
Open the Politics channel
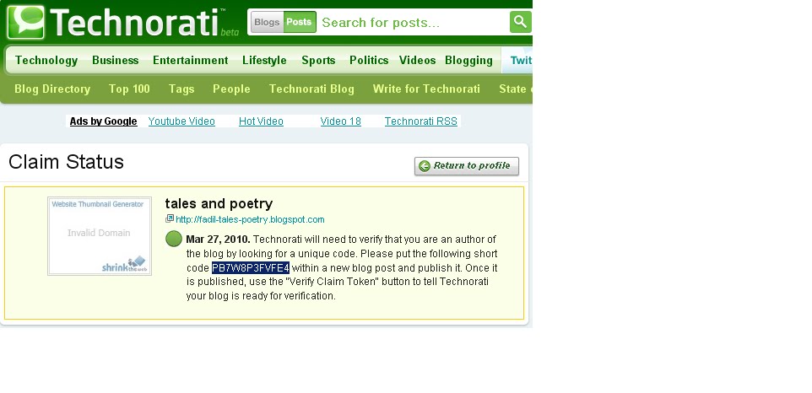tap(369, 61)
